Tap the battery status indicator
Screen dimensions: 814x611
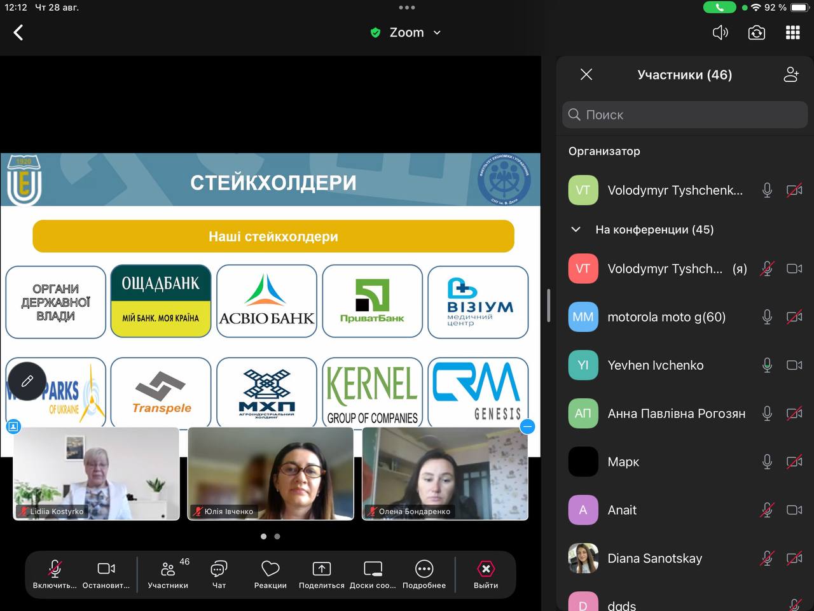(x=799, y=8)
